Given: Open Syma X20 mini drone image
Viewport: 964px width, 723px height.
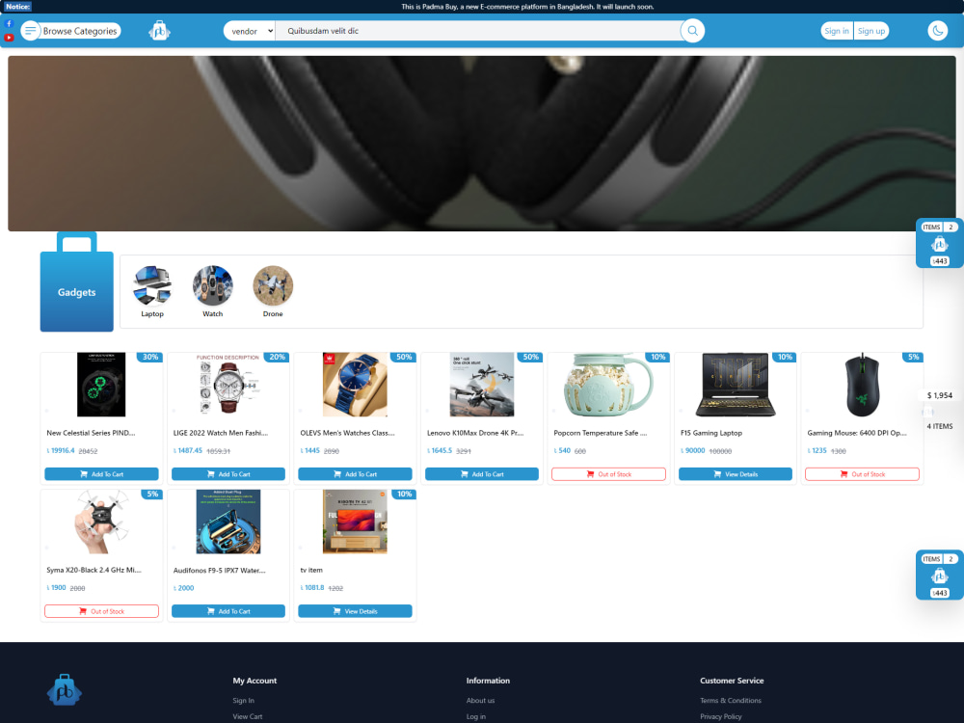Looking at the screenshot, I should point(101,522).
